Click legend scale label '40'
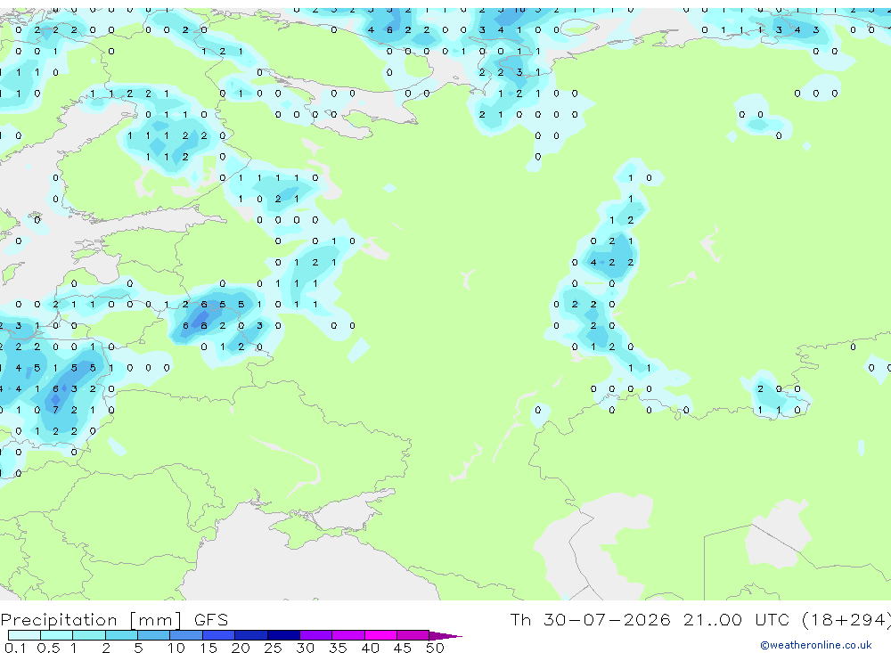The height and width of the screenshot is (653, 891). (x=370, y=648)
